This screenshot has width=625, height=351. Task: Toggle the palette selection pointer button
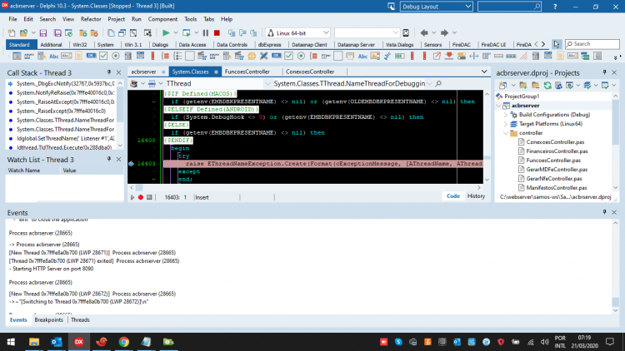[557, 44]
